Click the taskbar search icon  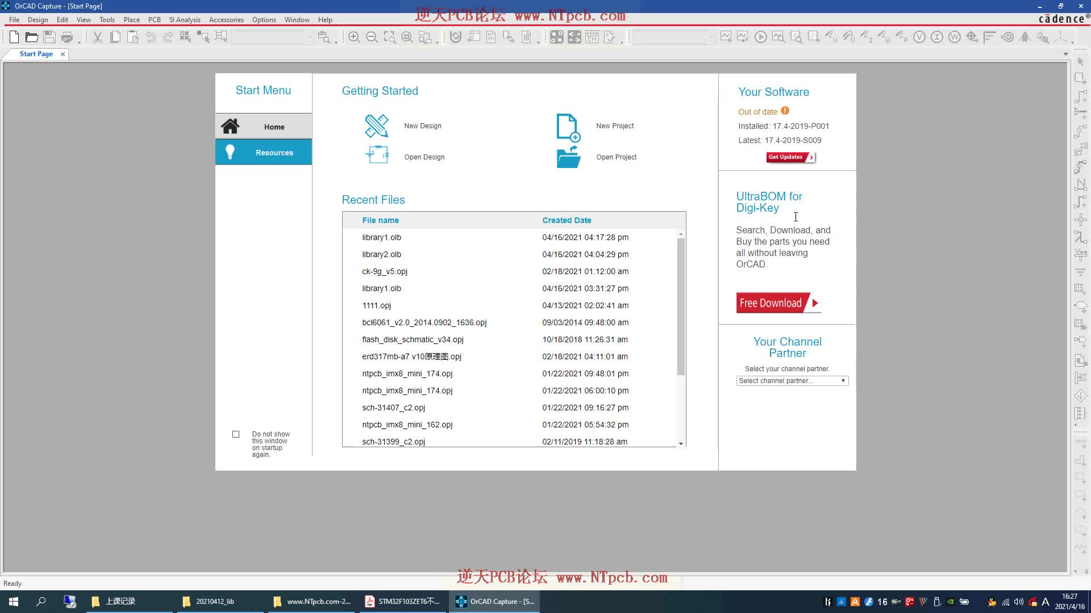[x=41, y=602]
